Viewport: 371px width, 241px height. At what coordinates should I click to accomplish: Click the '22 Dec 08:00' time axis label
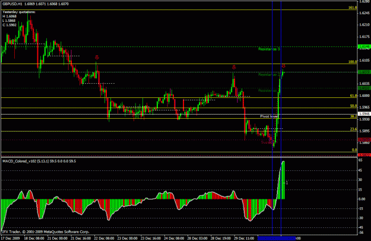(104, 239)
